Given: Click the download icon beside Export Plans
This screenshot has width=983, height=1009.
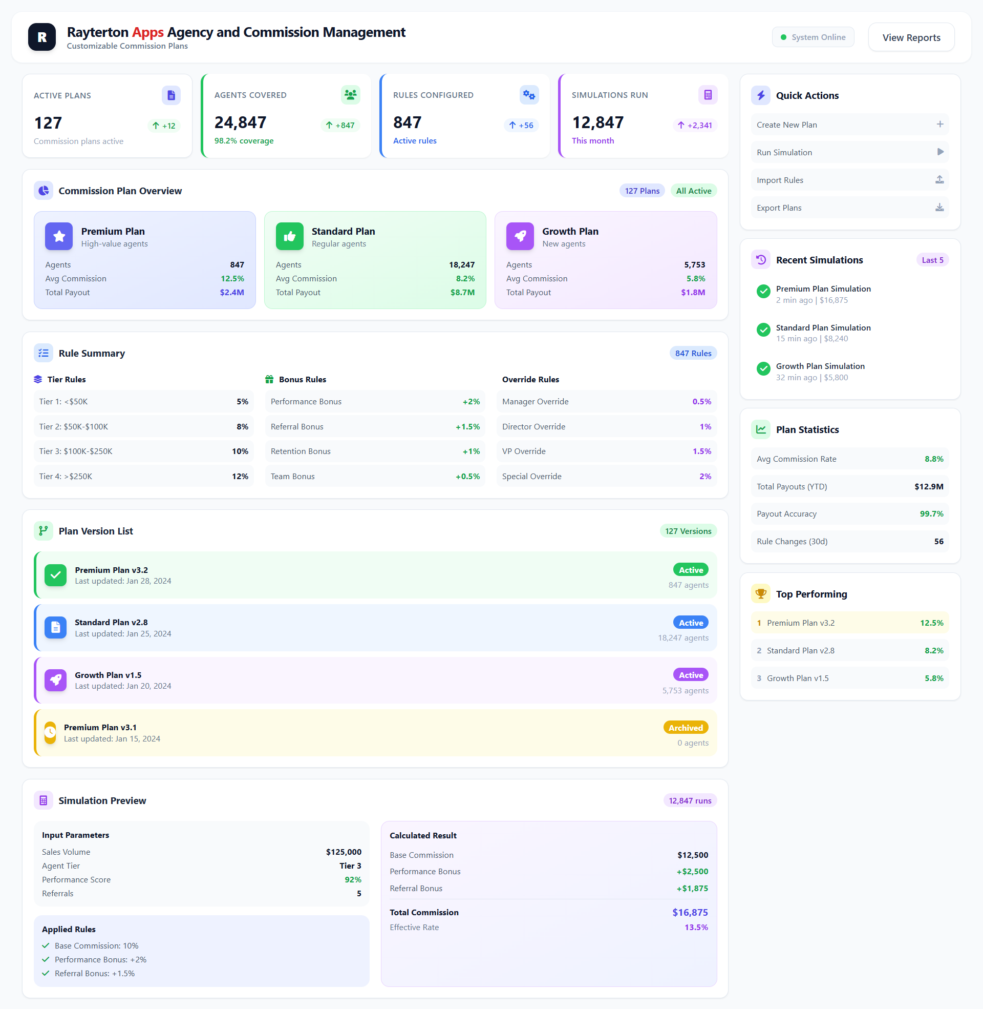Looking at the screenshot, I should pos(940,207).
